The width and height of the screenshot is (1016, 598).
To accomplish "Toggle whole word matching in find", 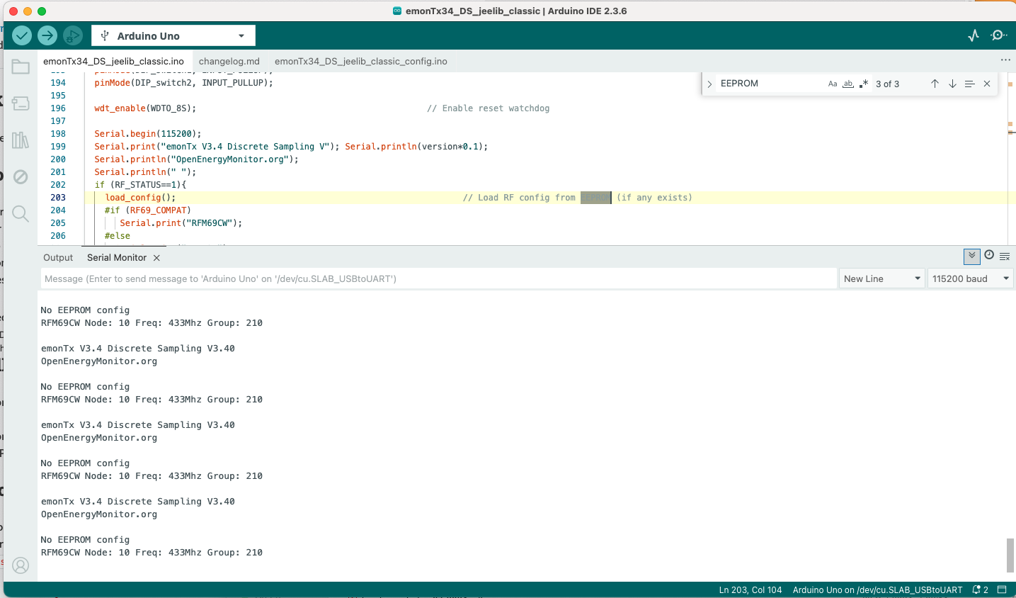I will (848, 84).
